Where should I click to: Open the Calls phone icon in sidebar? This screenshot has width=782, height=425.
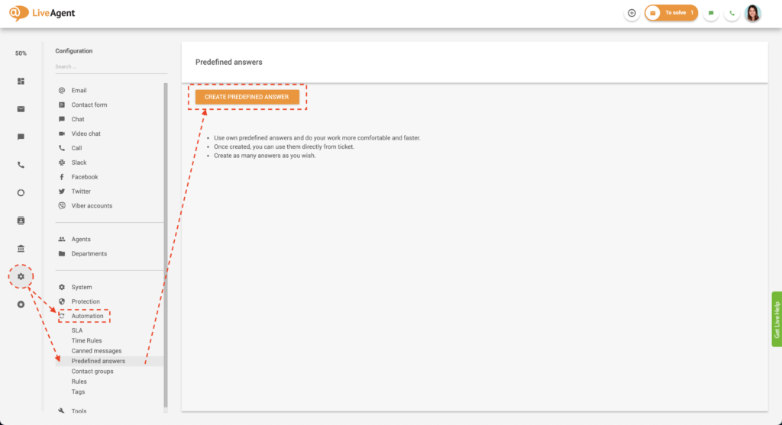[21, 164]
